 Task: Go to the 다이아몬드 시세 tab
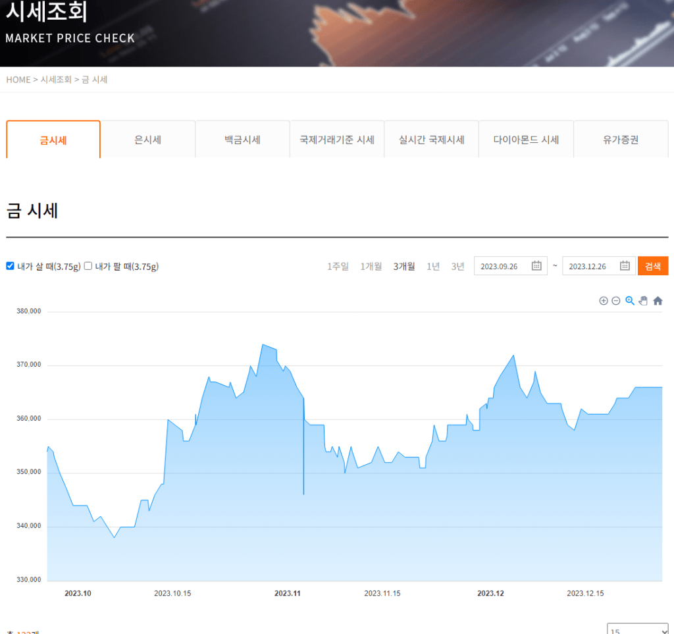pos(526,140)
